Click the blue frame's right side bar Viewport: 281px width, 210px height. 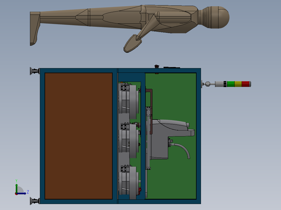pos(199,136)
